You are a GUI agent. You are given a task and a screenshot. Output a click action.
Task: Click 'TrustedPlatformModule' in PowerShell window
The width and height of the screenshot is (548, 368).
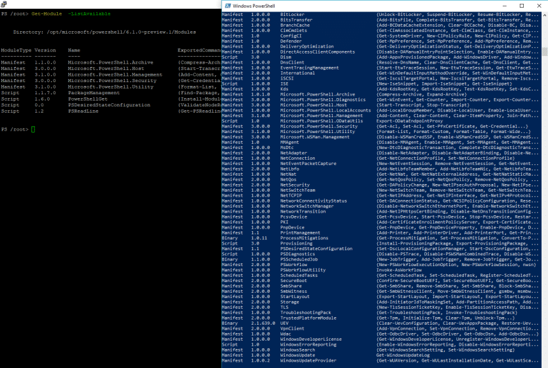click(x=308, y=318)
